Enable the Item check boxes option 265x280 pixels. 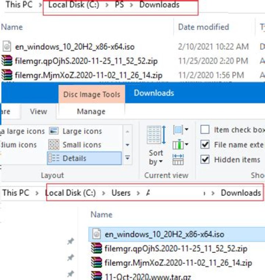point(205,130)
